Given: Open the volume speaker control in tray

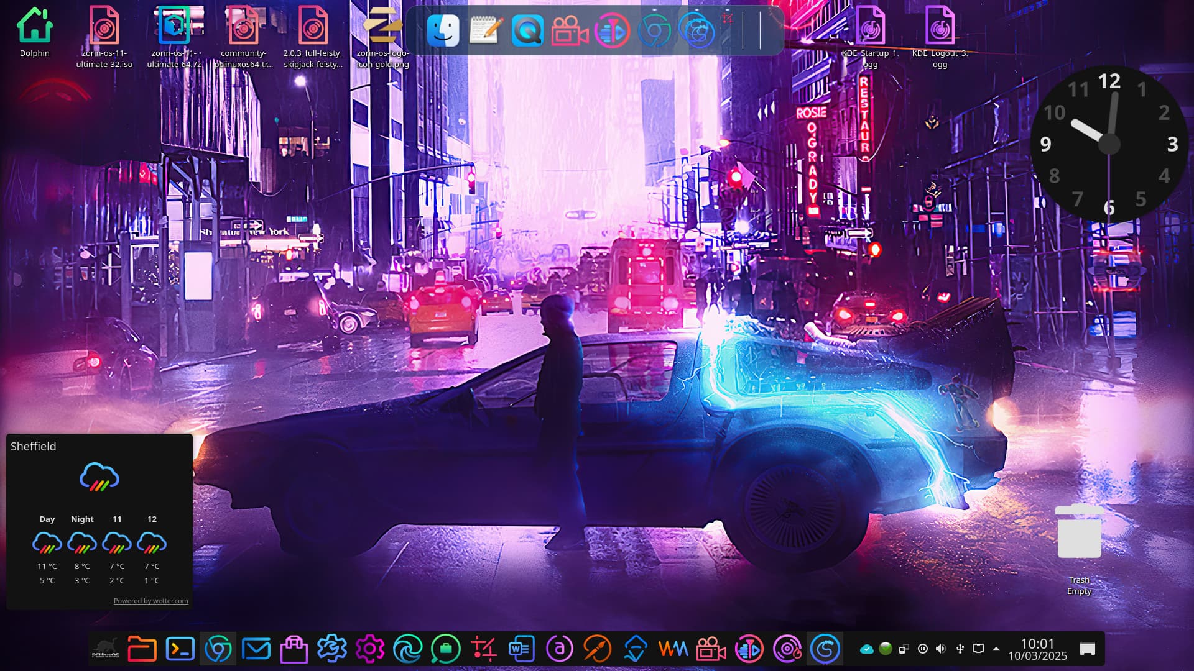Looking at the screenshot, I should coord(941,649).
